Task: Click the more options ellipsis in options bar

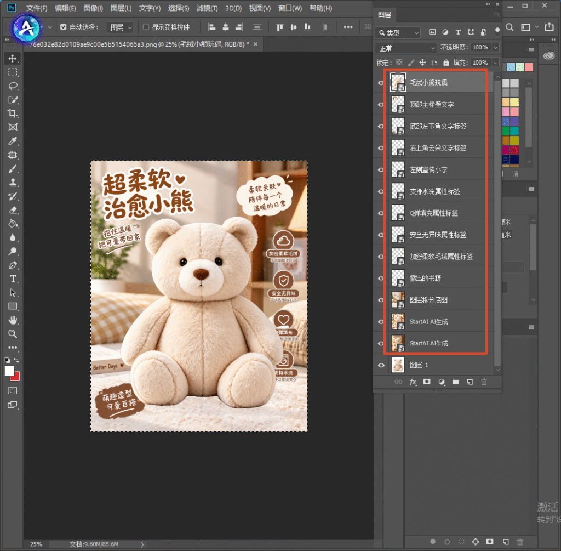Action: [x=348, y=27]
